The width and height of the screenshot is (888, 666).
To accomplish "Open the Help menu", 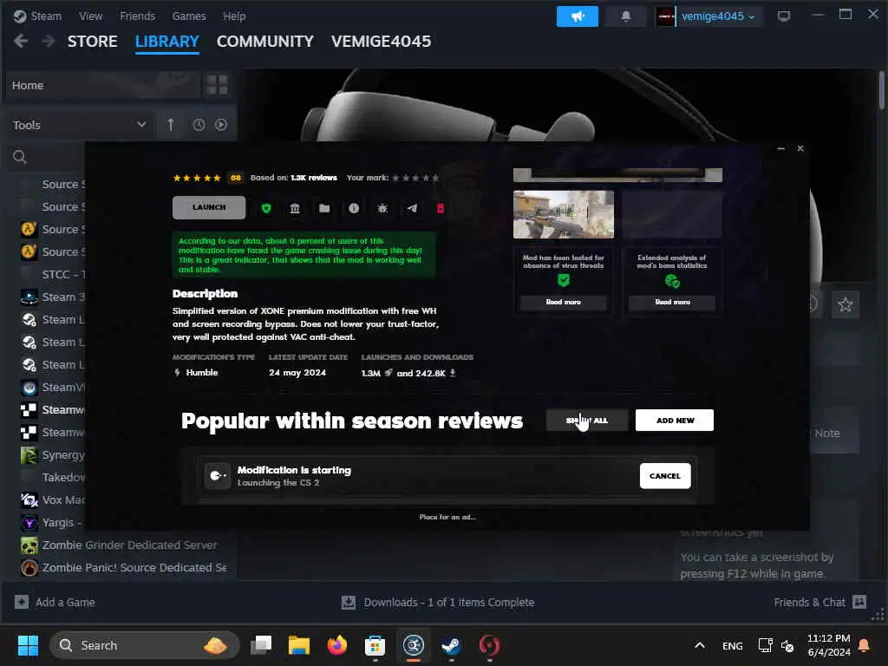I will (x=234, y=16).
